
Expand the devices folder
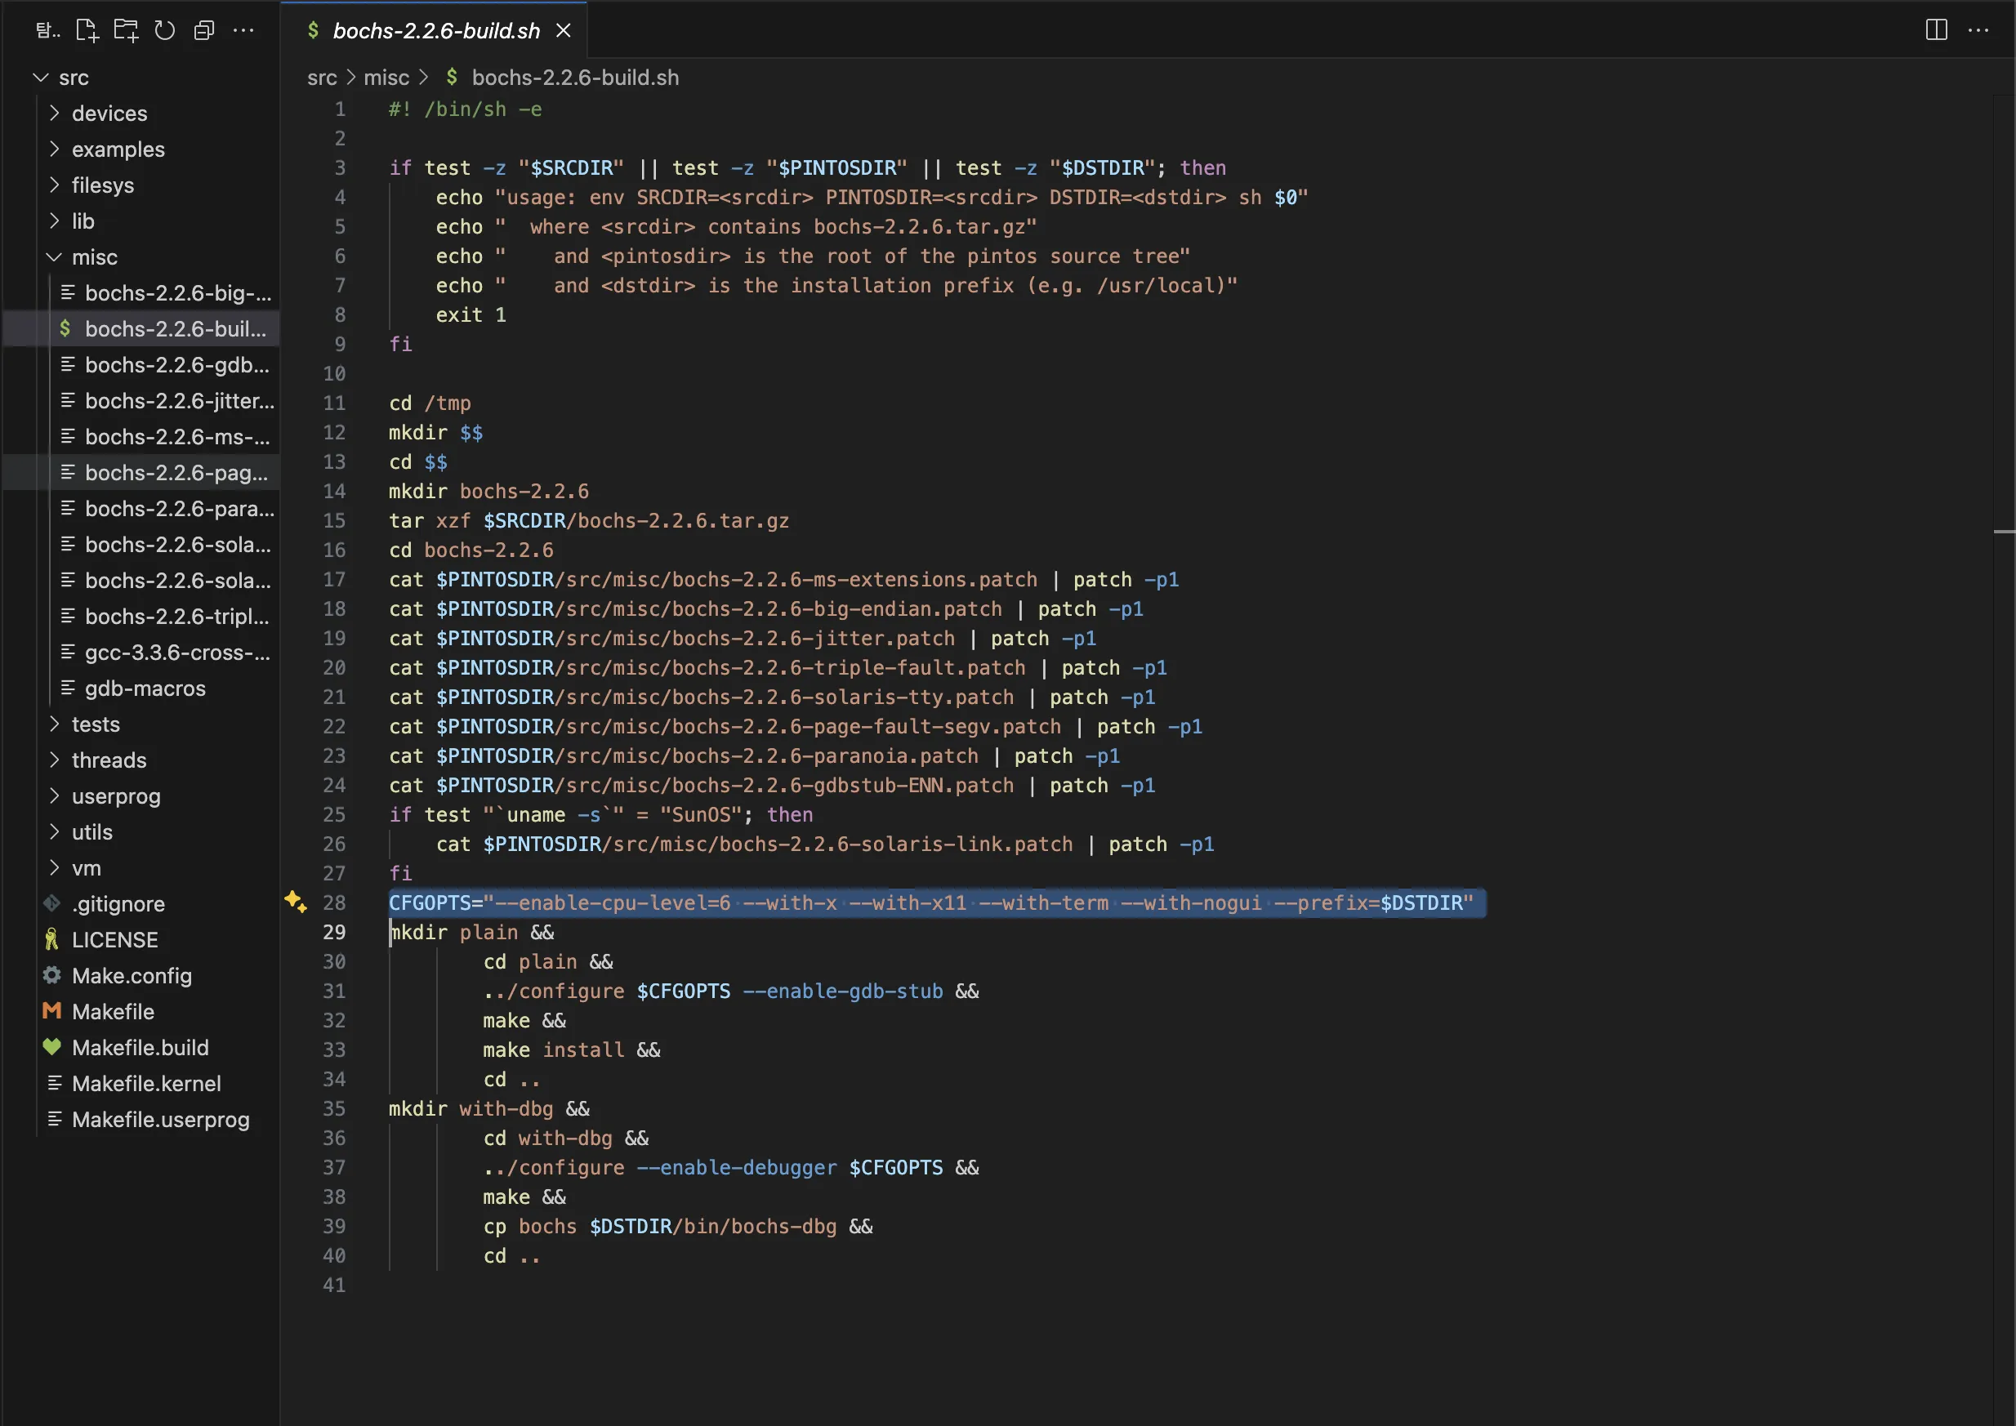(x=109, y=114)
